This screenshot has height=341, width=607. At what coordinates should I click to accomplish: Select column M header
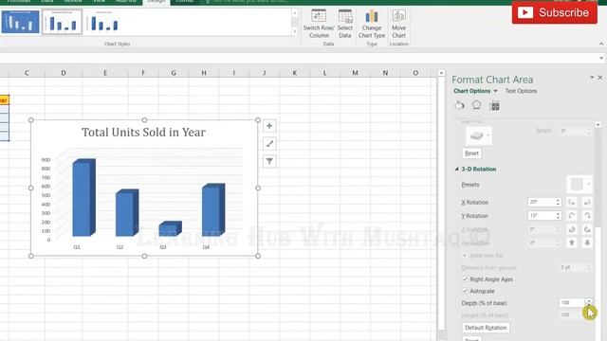(x=355, y=73)
